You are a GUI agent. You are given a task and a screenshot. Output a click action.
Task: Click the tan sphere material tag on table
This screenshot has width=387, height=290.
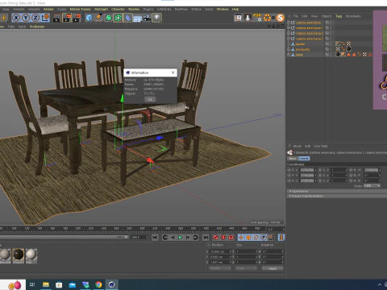point(343,55)
